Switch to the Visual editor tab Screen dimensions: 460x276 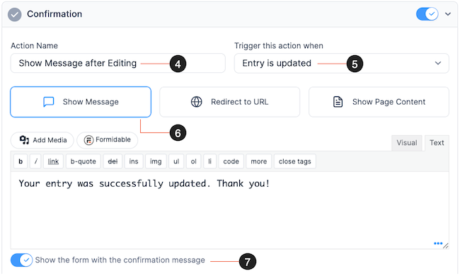407,143
